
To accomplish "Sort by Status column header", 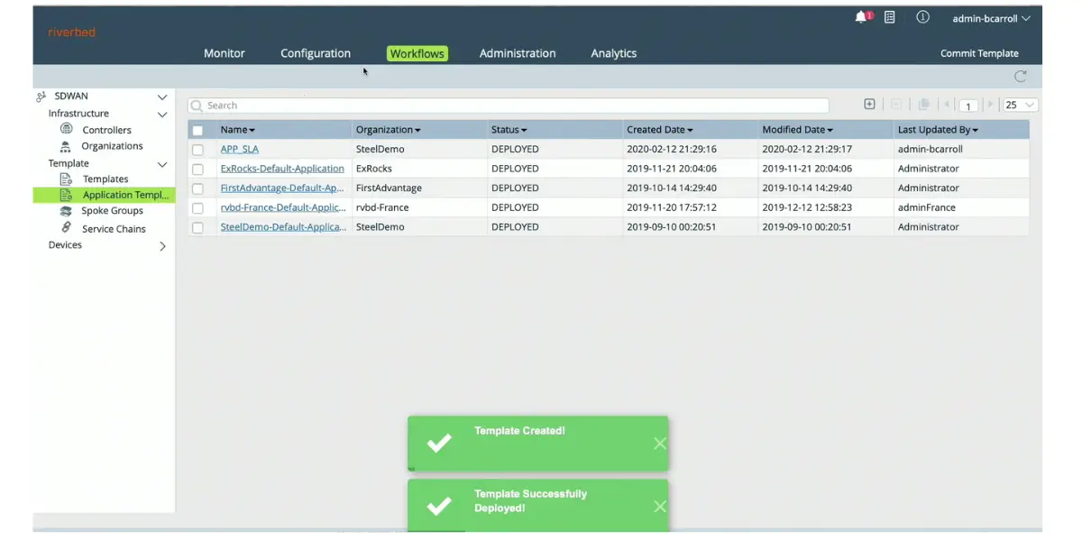I will pos(509,130).
